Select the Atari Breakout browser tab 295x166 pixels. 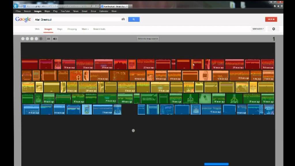(114, 6)
